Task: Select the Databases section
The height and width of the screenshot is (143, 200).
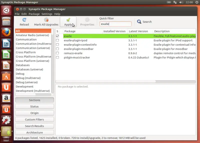Action: pos(33,65)
